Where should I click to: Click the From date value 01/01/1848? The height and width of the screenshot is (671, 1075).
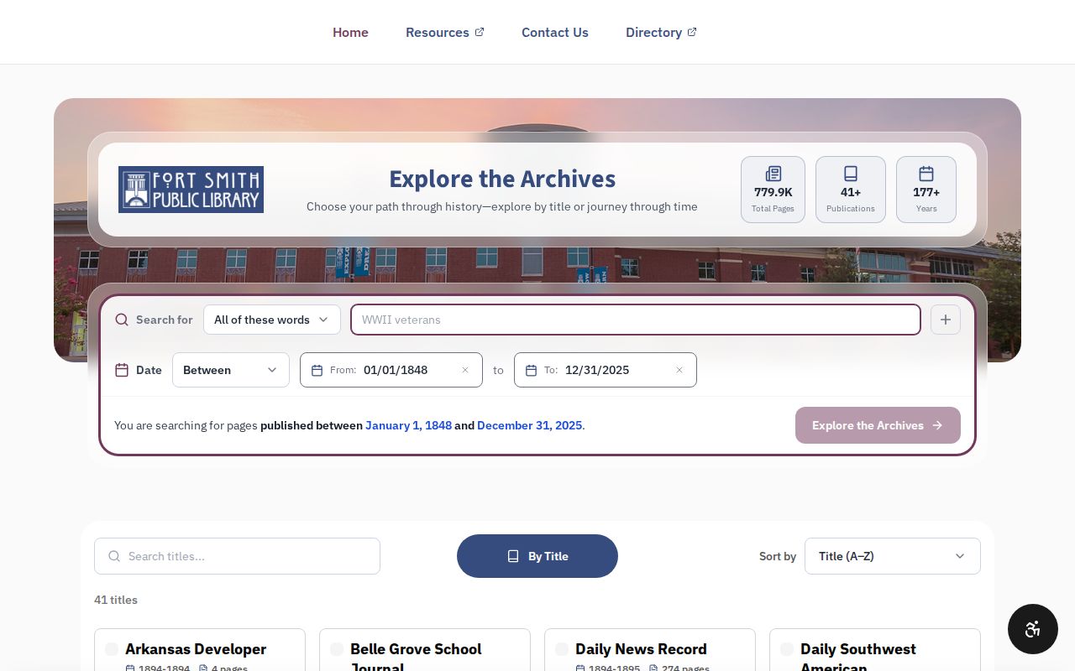click(396, 370)
